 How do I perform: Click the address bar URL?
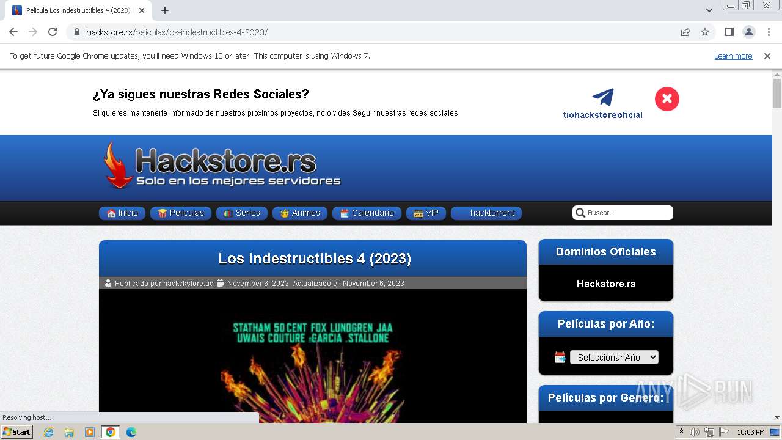pos(177,32)
